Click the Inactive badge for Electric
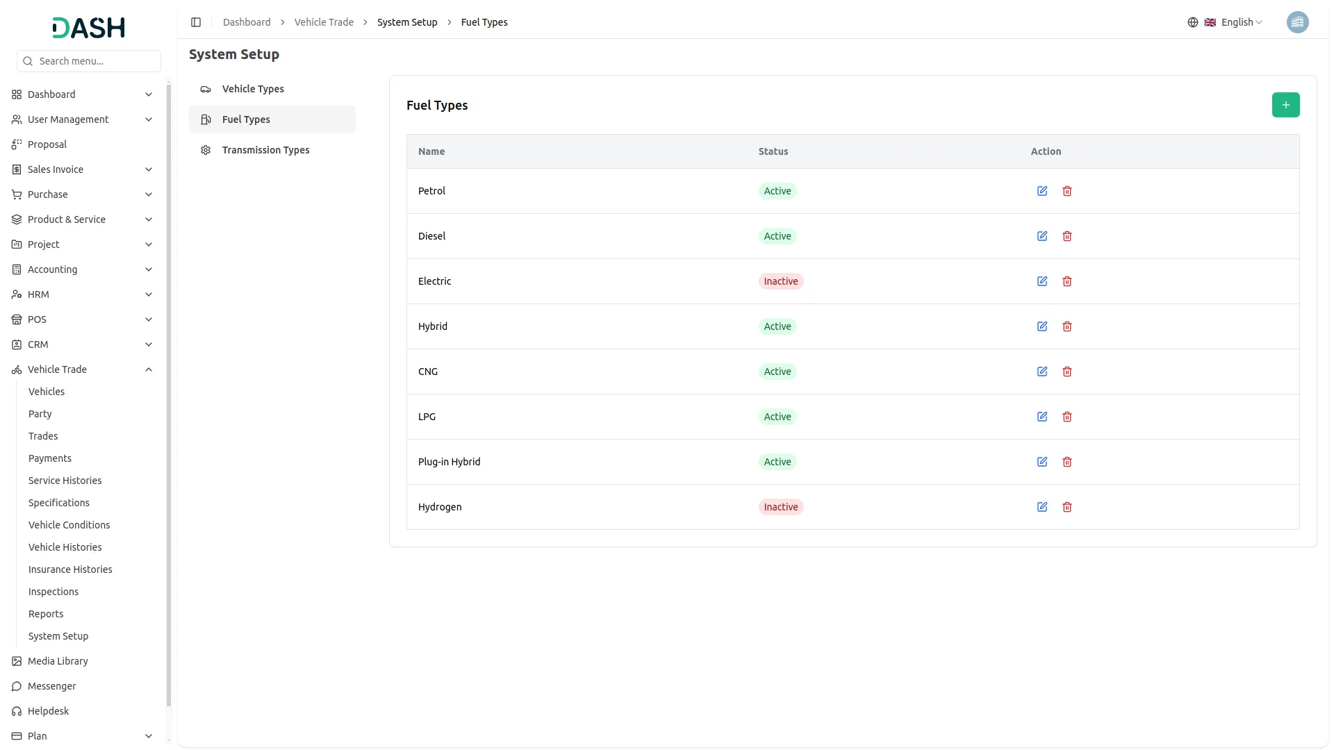Screen dimensions: 1334x750 click(780, 281)
